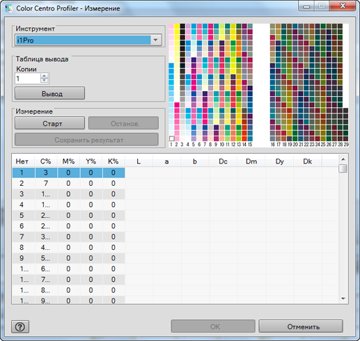Open the Инструмент i1Pro dropdown

click(x=88, y=40)
